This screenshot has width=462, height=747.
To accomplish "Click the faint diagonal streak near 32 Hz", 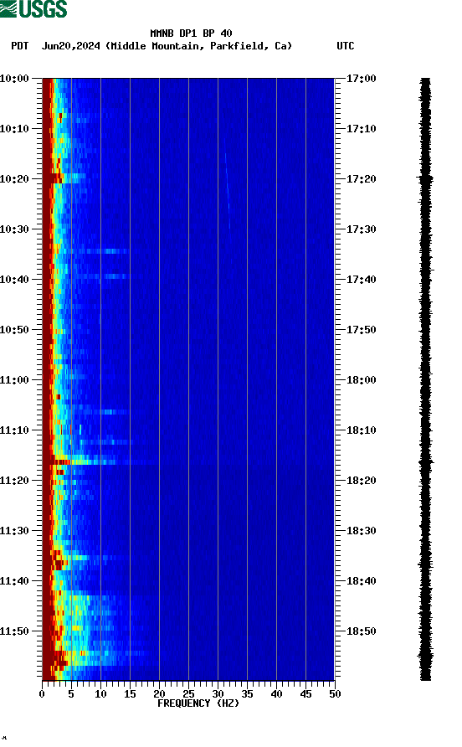I will pyautogui.click(x=228, y=191).
